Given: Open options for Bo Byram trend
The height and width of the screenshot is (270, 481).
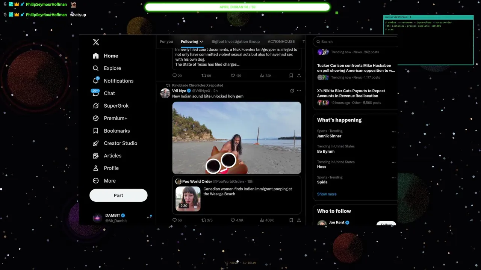Looking at the screenshot, I should tap(393, 147).
